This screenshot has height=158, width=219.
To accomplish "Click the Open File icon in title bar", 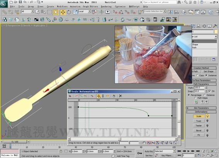I will pyautogui.click(x=15, y=2).
